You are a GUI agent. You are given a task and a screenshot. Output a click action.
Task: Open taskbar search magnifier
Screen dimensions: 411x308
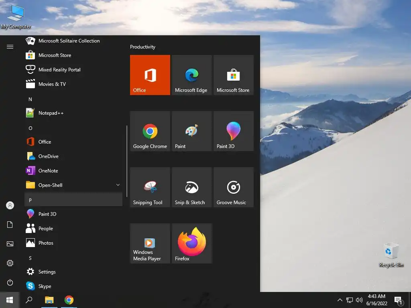29,300
